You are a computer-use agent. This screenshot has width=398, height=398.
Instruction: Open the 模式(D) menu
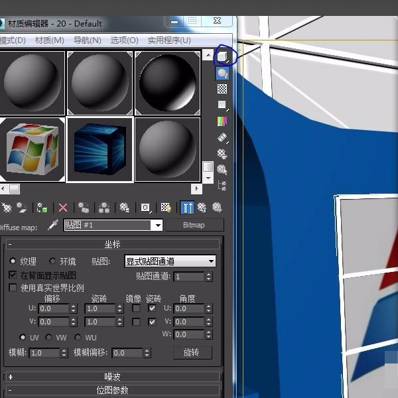click(x=13, y=40)
